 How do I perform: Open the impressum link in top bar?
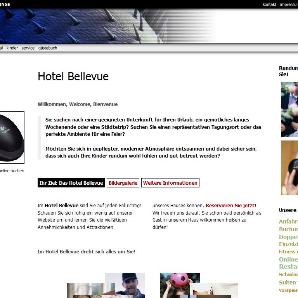(x=289, y=4)
